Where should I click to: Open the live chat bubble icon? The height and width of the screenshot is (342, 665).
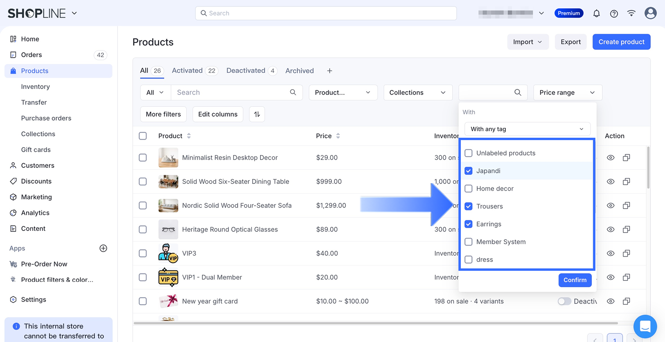[x=645, y=326]
